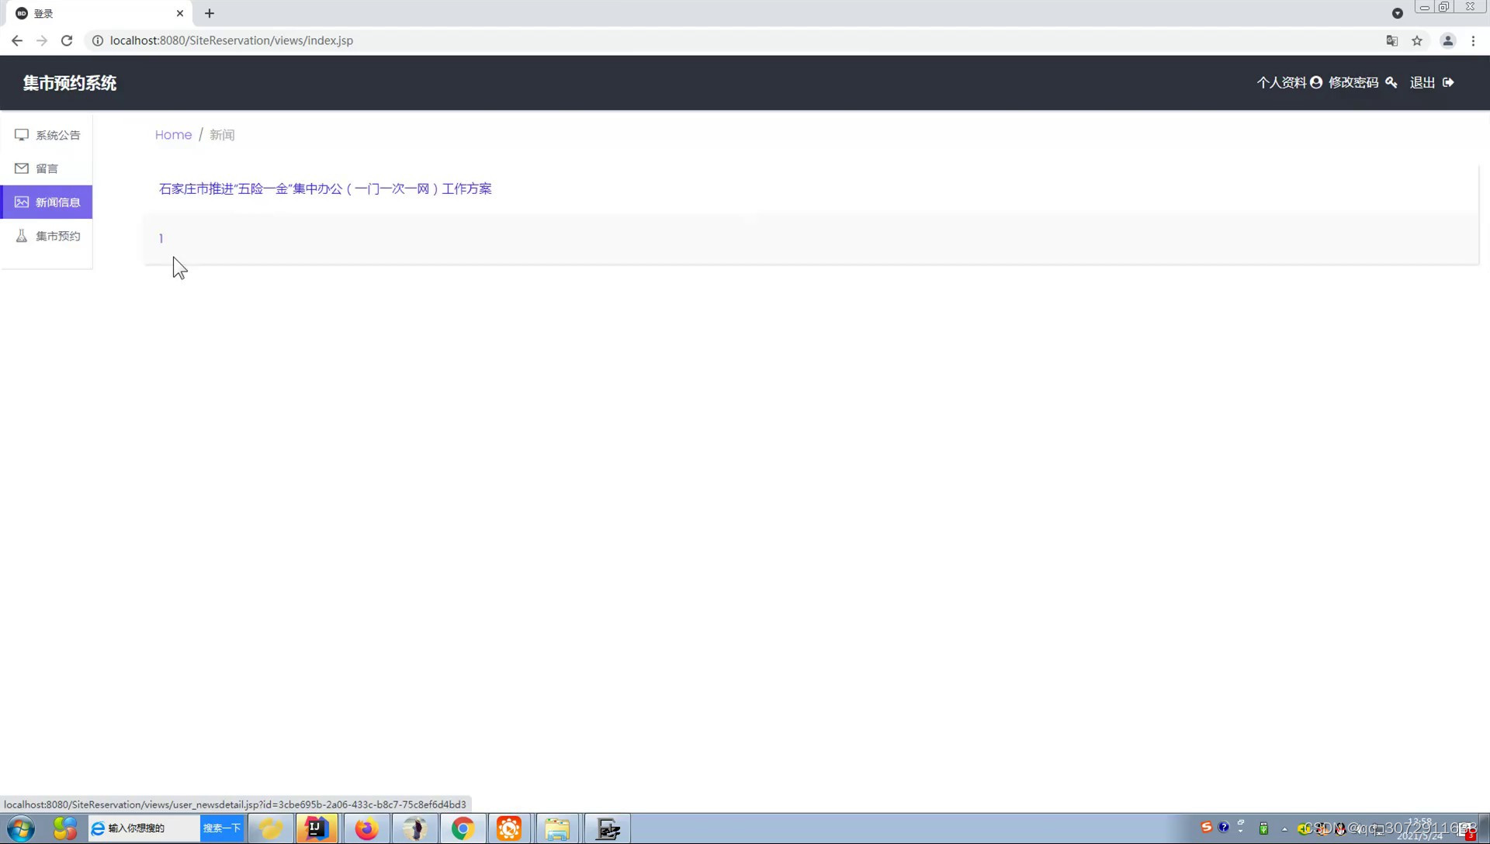The image size is (1490, 844).
Task: Click the 搜索一下 taskbar button
Action: pyautogui.click(x=222, y=828)
